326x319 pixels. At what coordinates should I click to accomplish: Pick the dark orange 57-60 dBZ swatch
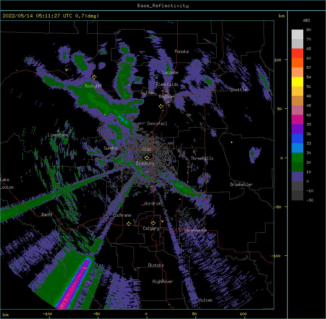[297, 63]
